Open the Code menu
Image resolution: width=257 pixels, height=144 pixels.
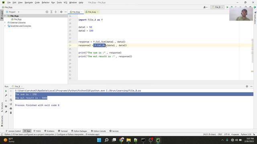coord(37,2)
